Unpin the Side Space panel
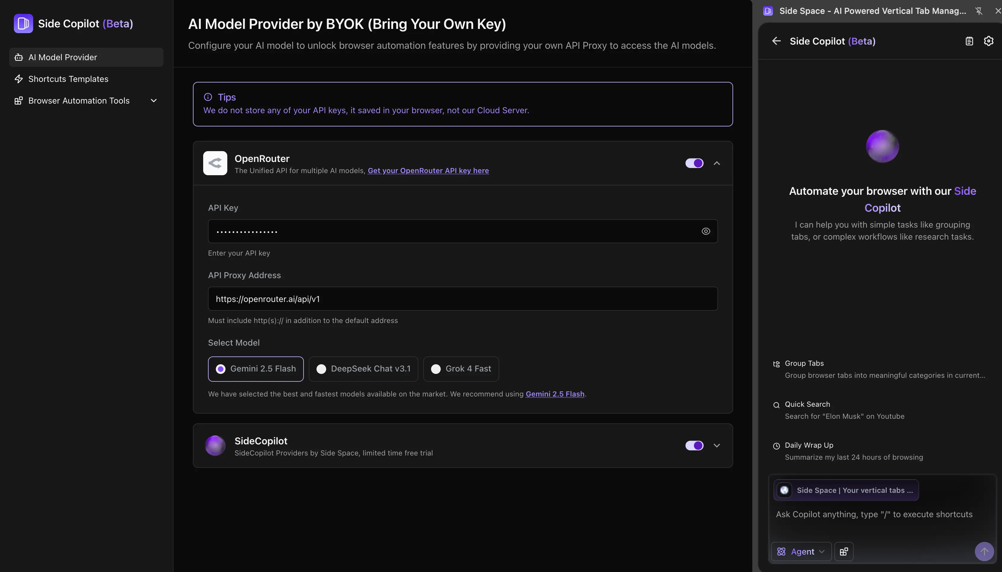 click(978, 11)
